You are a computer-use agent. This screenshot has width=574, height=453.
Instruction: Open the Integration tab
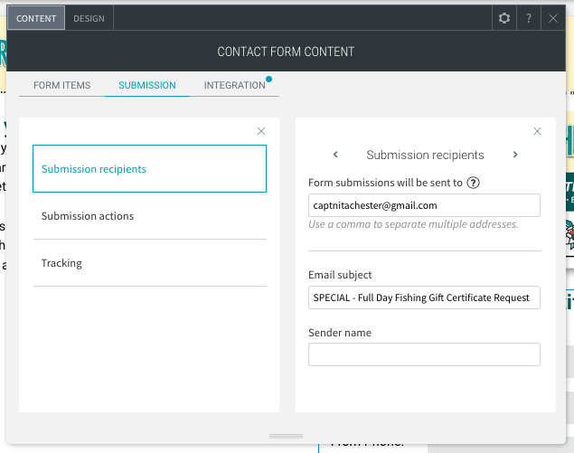235,85
